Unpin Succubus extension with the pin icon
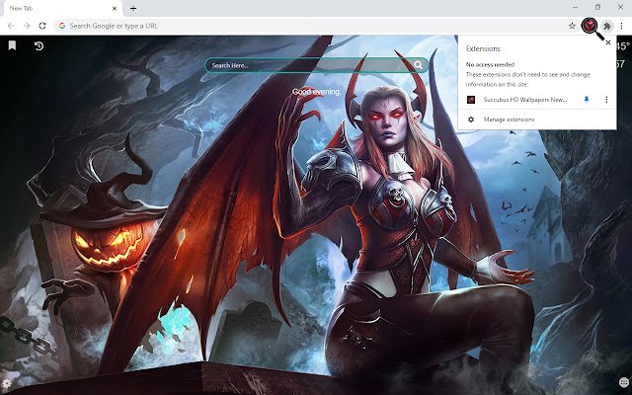Screen dimensions: 632x395 pos(587,99)
